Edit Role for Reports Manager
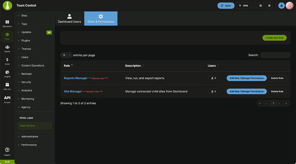 click(247, 78)
